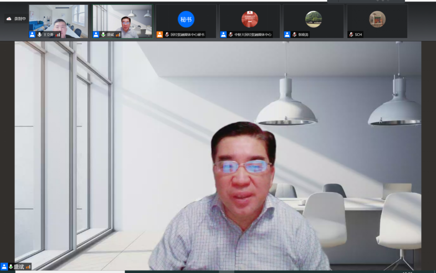Click the muted mic icon for 中财大国经贸融媒体中心
This screenshot has width=436, height=273.
pyautogui.click(x=231, y=35)
